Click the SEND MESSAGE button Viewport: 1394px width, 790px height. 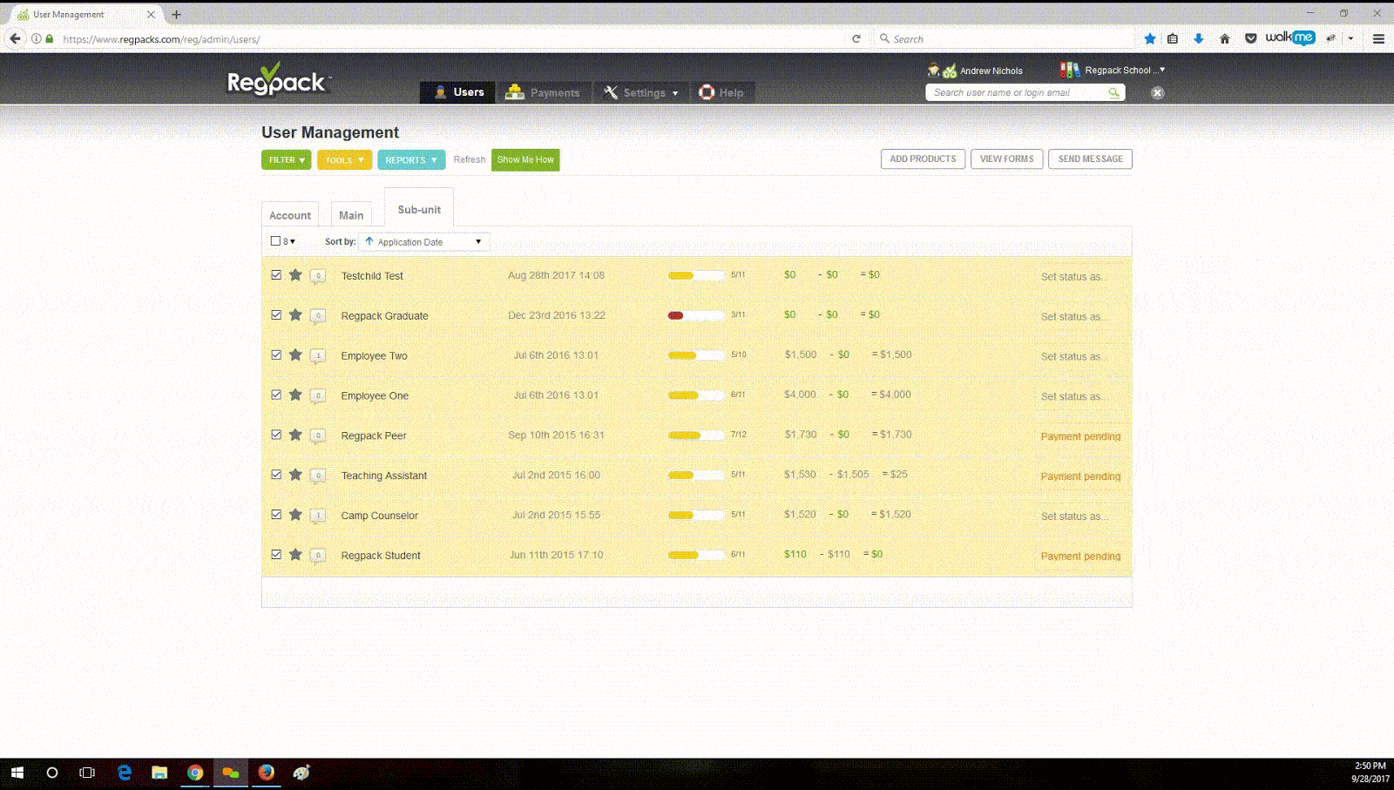click(1089, 159)
